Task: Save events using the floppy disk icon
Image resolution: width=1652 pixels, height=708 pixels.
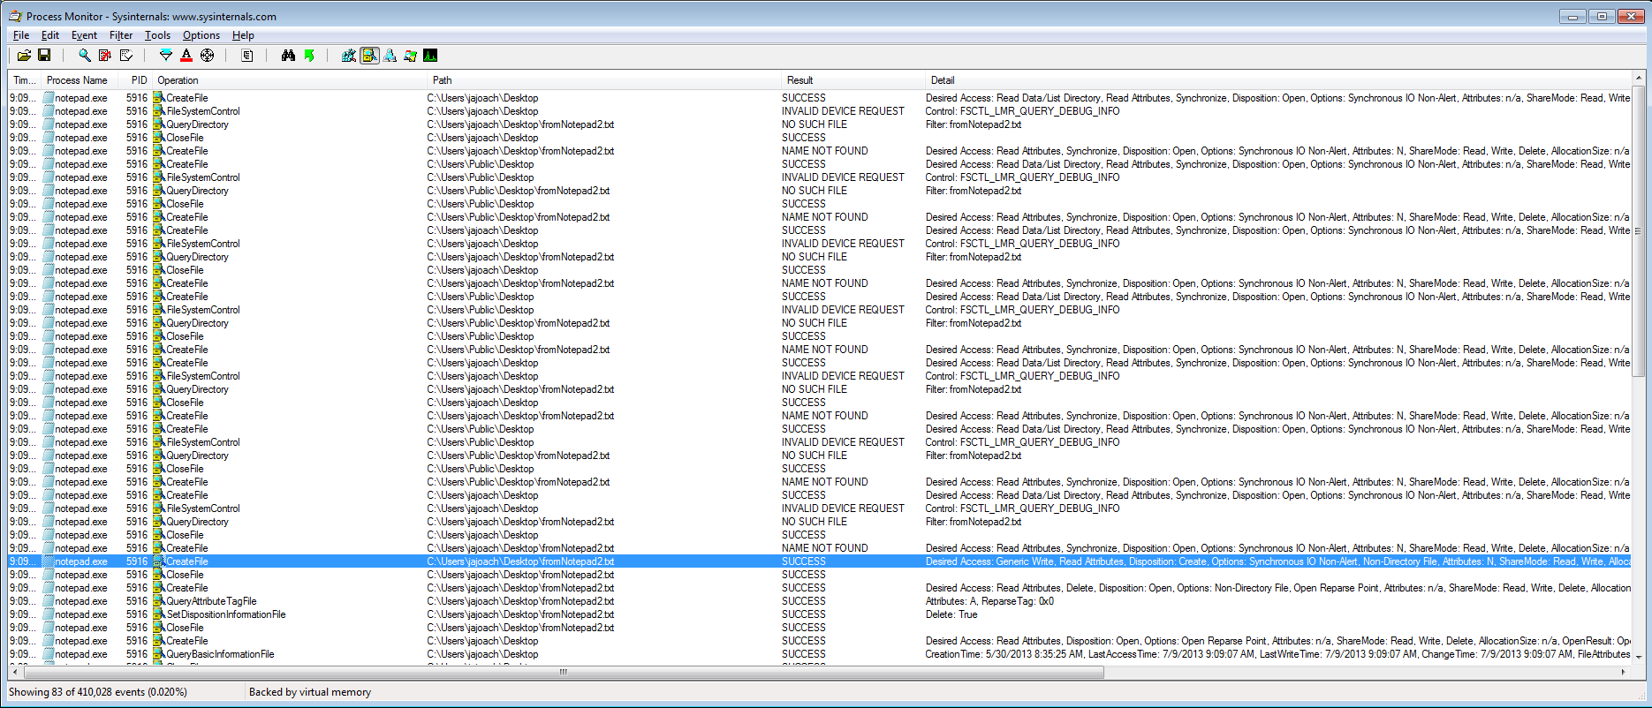Action: (x=44, y=56)
